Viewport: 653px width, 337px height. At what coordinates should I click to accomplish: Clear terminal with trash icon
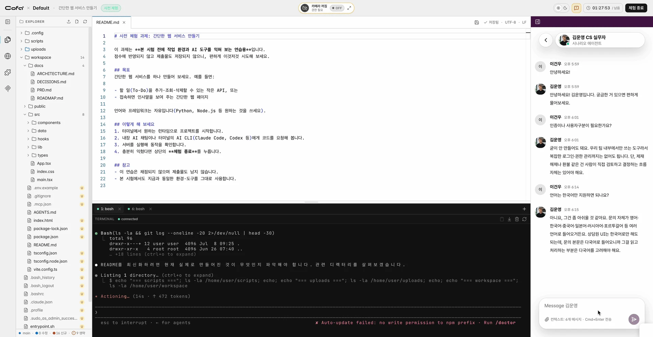click(x=517, y=219)
